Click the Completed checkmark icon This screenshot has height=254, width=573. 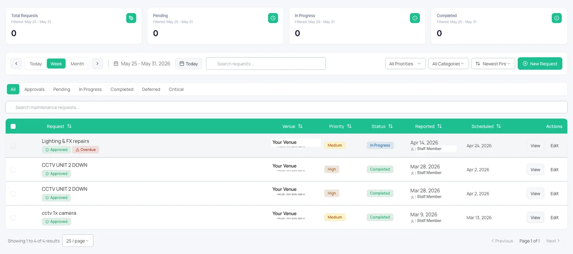pyautogui.click(x=557, y=18)
